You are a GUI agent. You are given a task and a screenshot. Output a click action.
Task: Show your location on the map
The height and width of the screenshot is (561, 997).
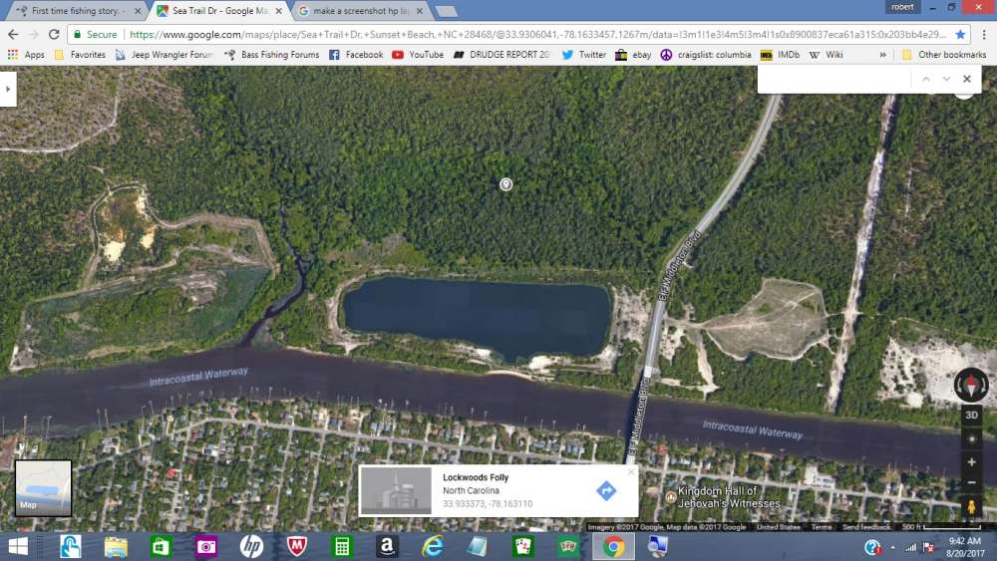(971, 439)
